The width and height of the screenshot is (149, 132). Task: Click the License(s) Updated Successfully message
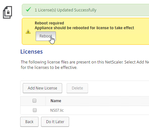click(66, 10)
